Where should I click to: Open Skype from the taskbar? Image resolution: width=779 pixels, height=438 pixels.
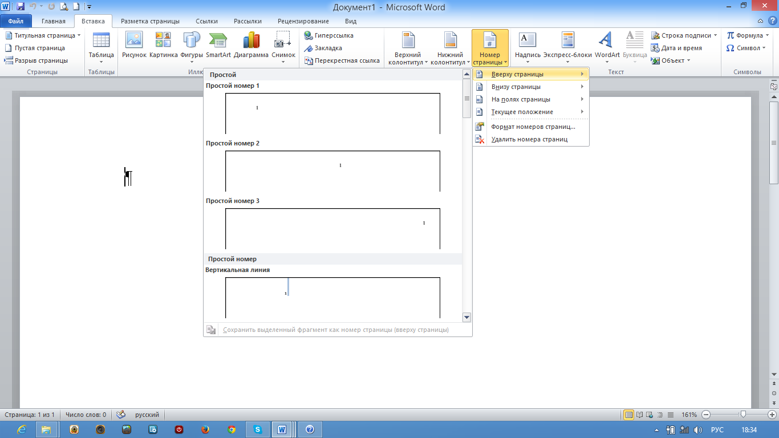(x=258, y=429)
